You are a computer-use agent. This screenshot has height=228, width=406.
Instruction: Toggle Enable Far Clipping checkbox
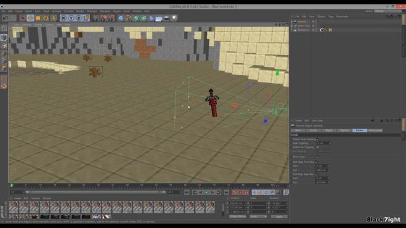pyautogui.click(x=318, y=148)
